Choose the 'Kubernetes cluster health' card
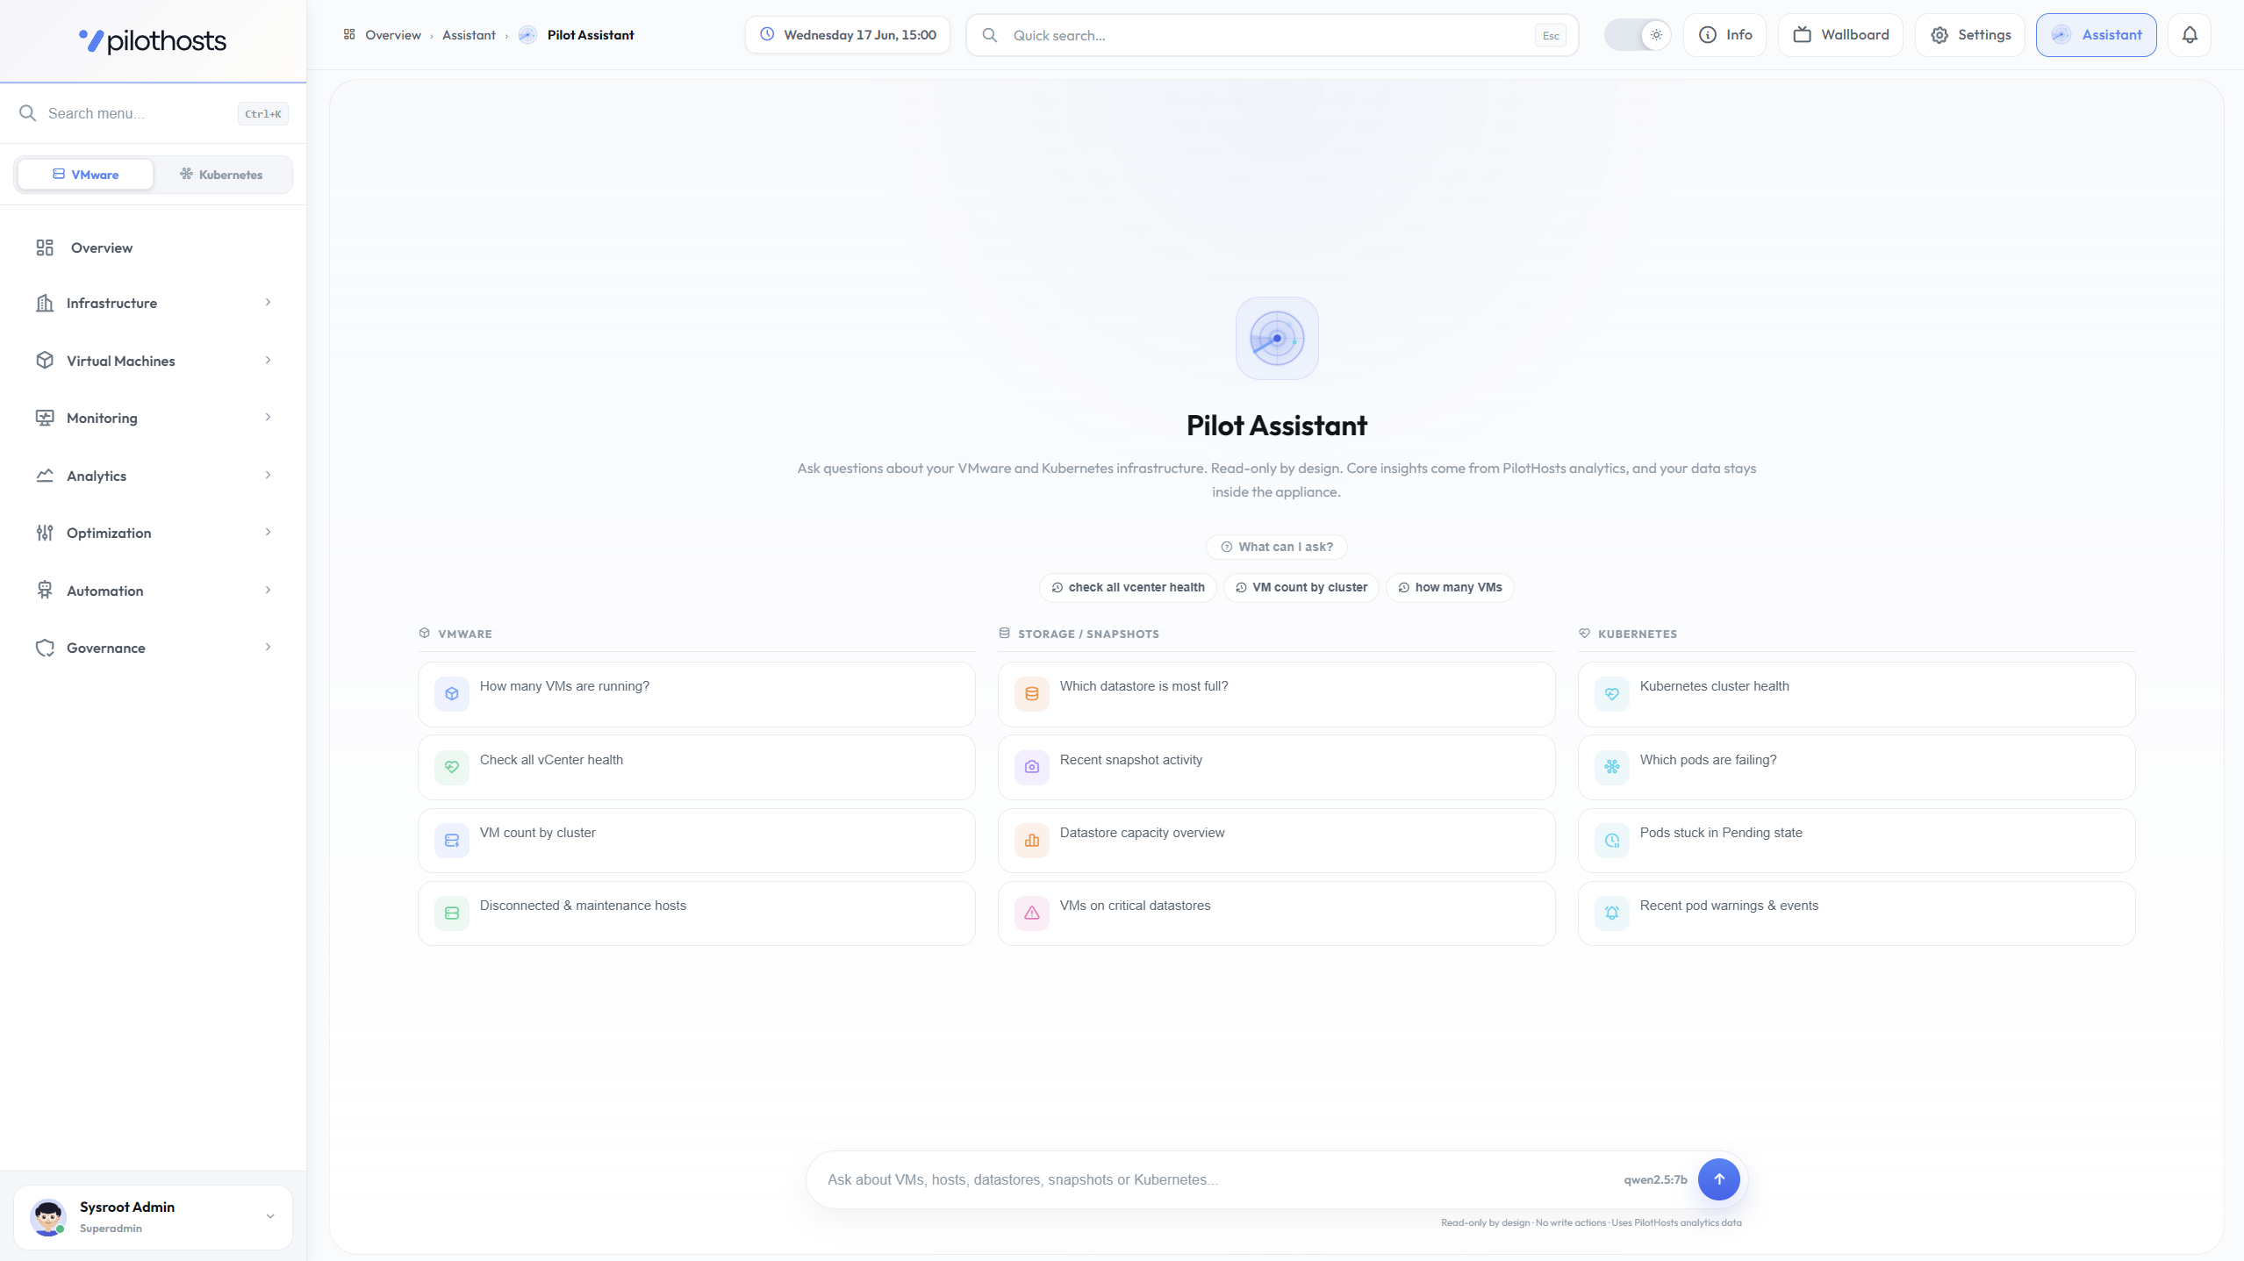This screenshot has height=1261, width=2244. point(1856,694)
